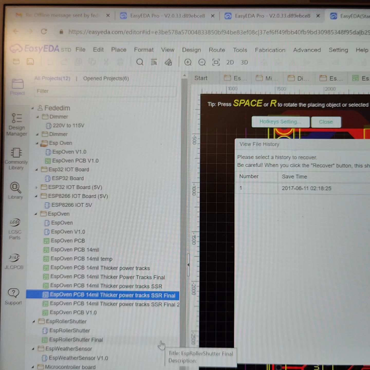Open the 220V to 115V schematic
370x370 pixels.
[x=68, y=126]
